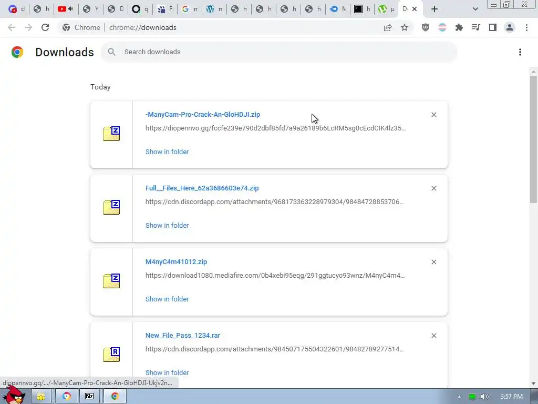The width and height of the screenshot is (538, 404).
Task: Switch to the uTorrent tab
Action: tap(386, 9)
